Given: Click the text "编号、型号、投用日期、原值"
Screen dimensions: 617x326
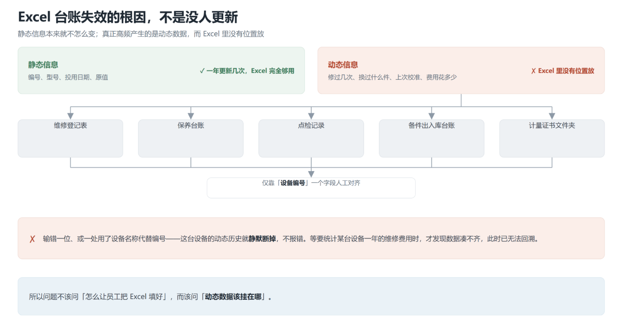Looking at the screenshot, I should [68, 77].
